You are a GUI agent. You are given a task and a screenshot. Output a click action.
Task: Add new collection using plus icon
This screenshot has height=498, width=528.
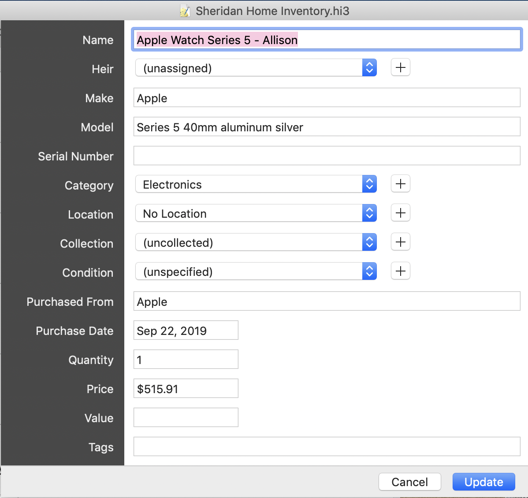400,242
